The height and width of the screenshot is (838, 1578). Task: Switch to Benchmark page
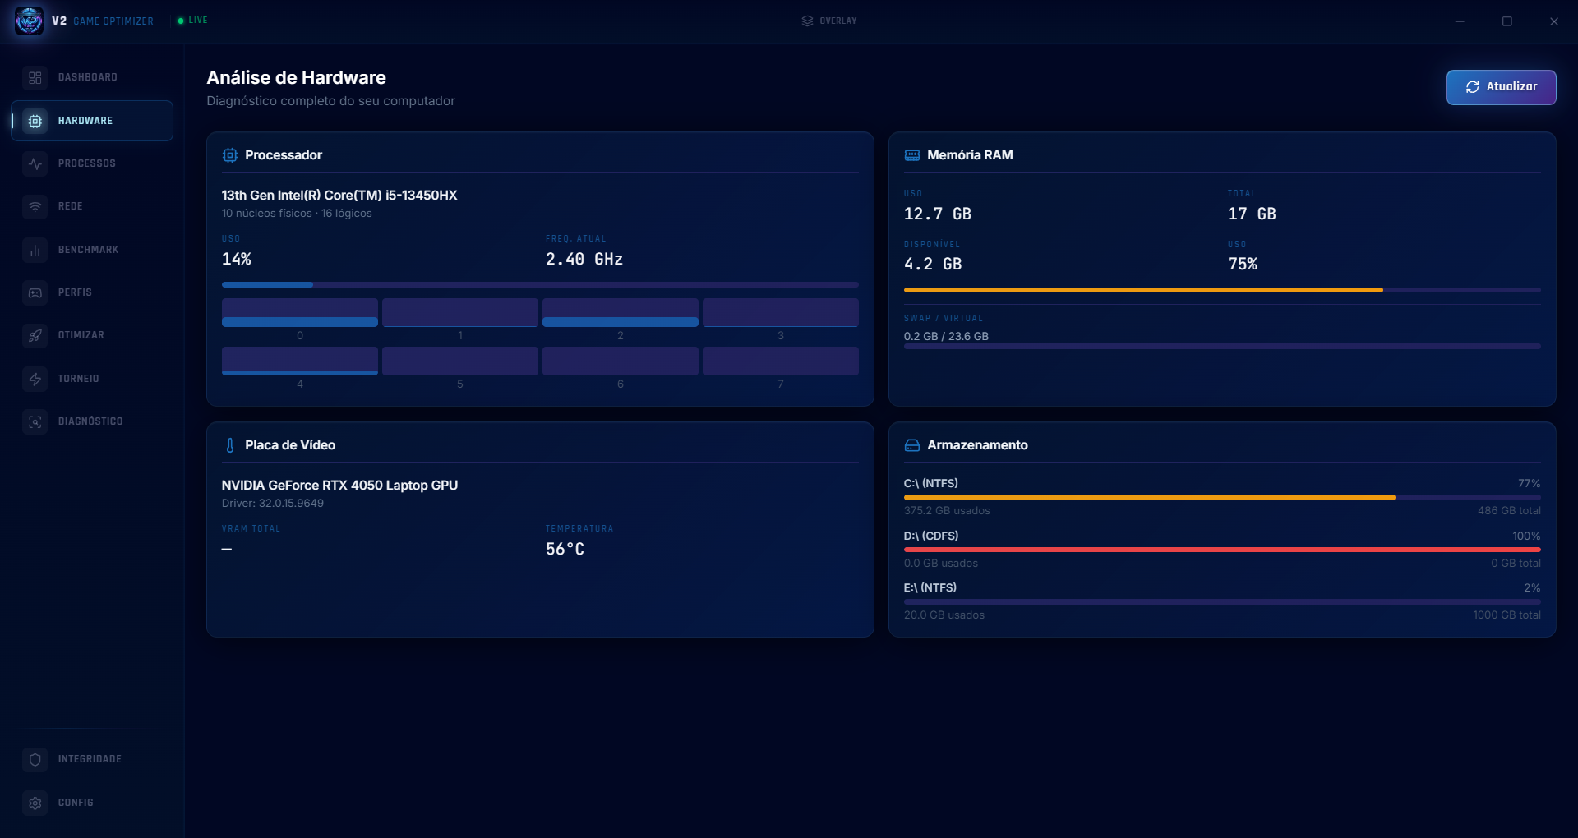point(92,250)
